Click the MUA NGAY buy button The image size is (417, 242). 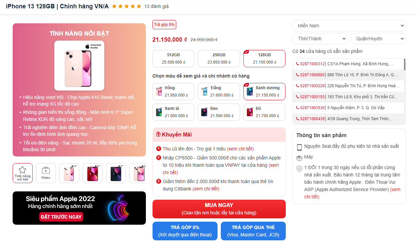[219, 209]
